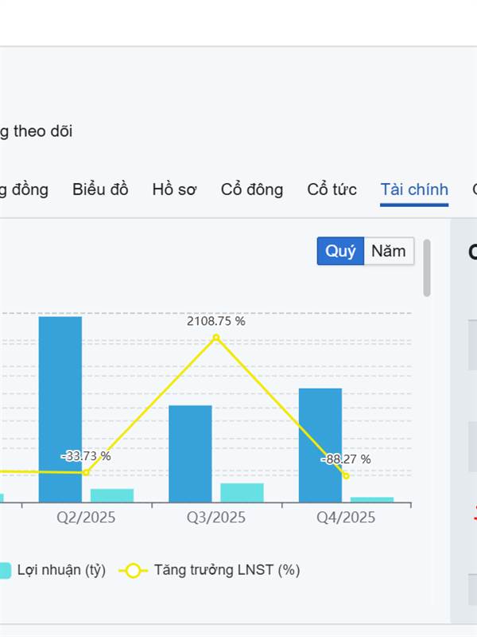Image resolution: width=477 pixels, height=637 pixels.
Task: Open the Biểu đồ tab
Action: [100, 190]
